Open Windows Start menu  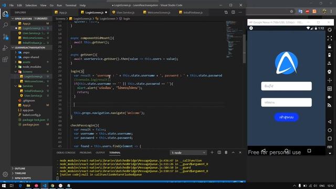point(4,185)
